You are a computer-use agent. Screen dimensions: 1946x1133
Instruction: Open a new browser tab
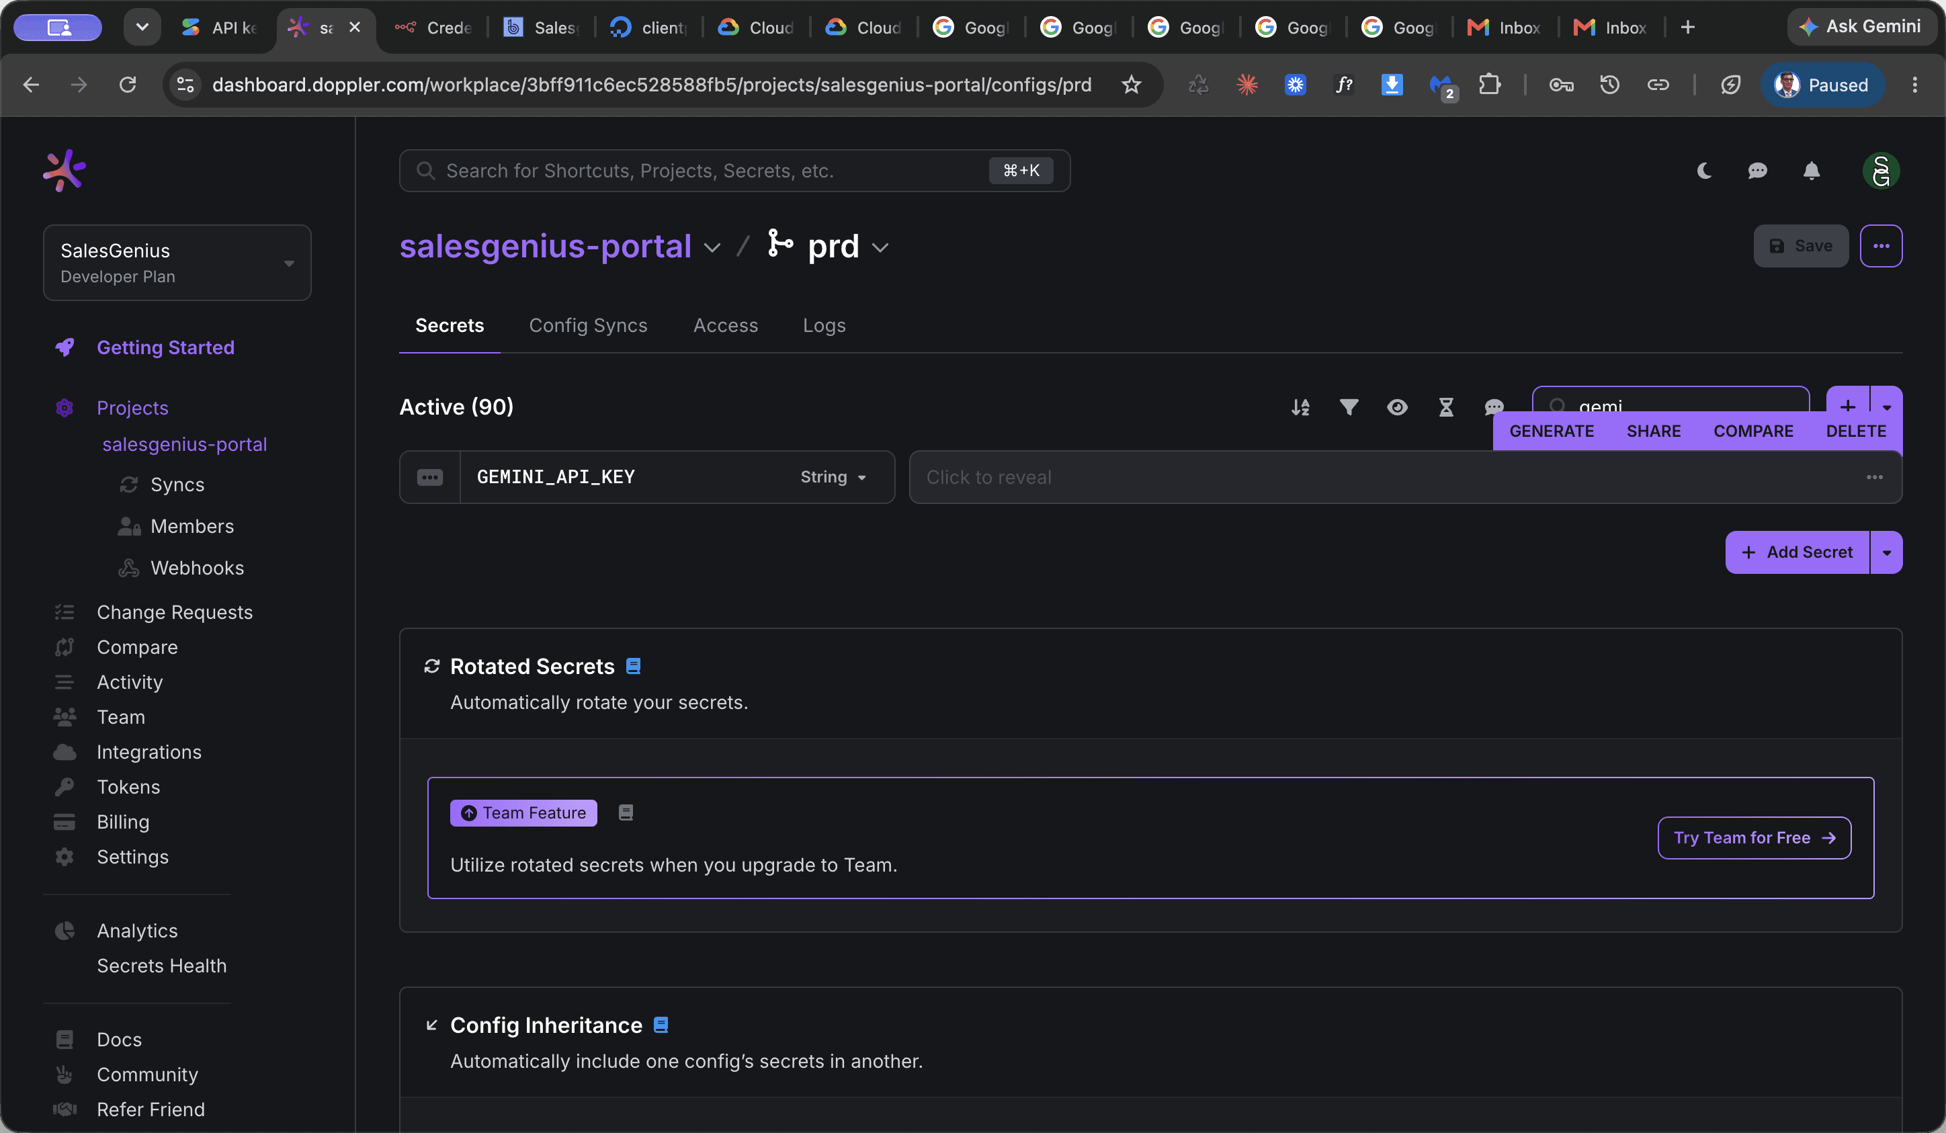click(1688, 28)
